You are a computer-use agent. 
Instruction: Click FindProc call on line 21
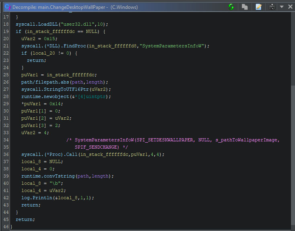click(x=74, y=46)
